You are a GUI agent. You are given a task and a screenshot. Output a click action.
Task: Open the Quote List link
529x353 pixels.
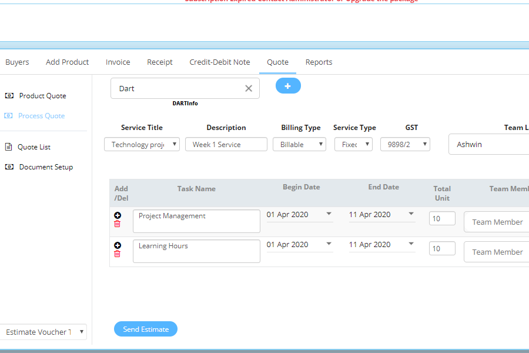pos(34,147)
